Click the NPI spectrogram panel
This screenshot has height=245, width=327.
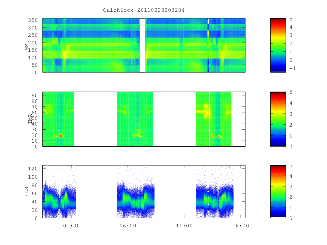pyautogui.click(x=144, y=45)
